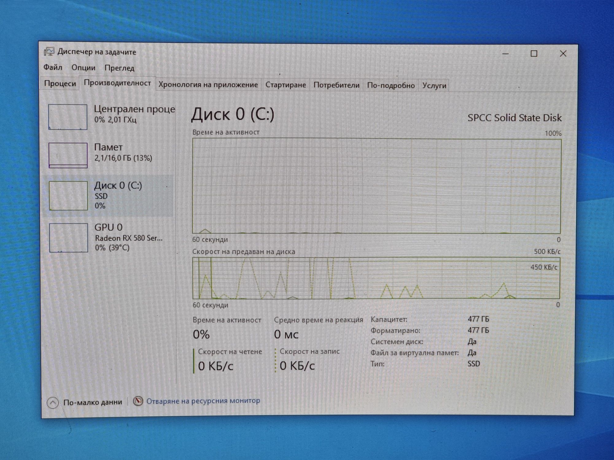The height and width of the screenshot is (460, 614).
Task: Click the По-малко данни button text
Action: (93, 402)
